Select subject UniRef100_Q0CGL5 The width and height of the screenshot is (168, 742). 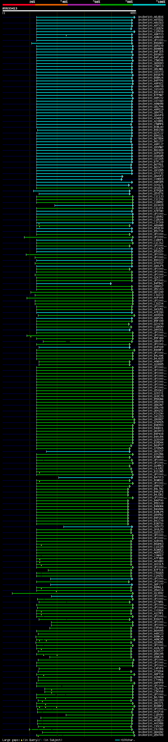[150, 564]
